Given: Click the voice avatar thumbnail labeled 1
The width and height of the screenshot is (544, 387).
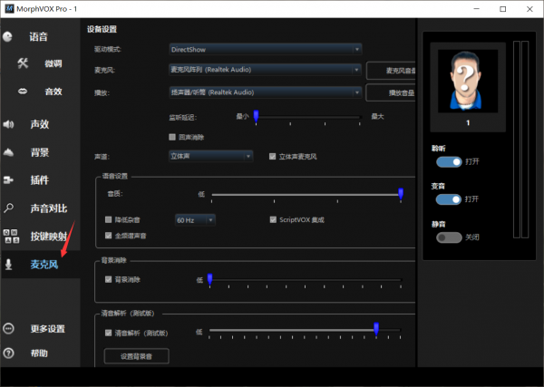Looking at the screenshot, I should (468, 87).
